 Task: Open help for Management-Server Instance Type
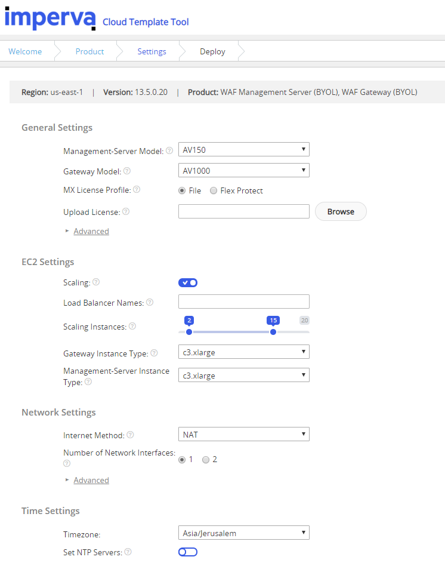pos(88,382)
